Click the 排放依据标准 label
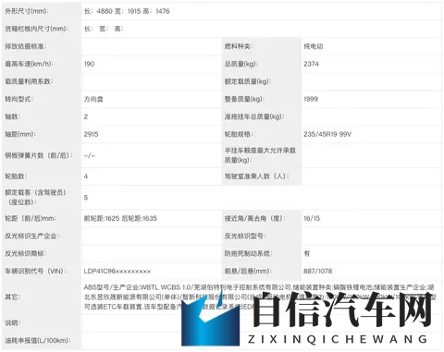The width and height of the screenshot is (444, 352). coord(26,46)
